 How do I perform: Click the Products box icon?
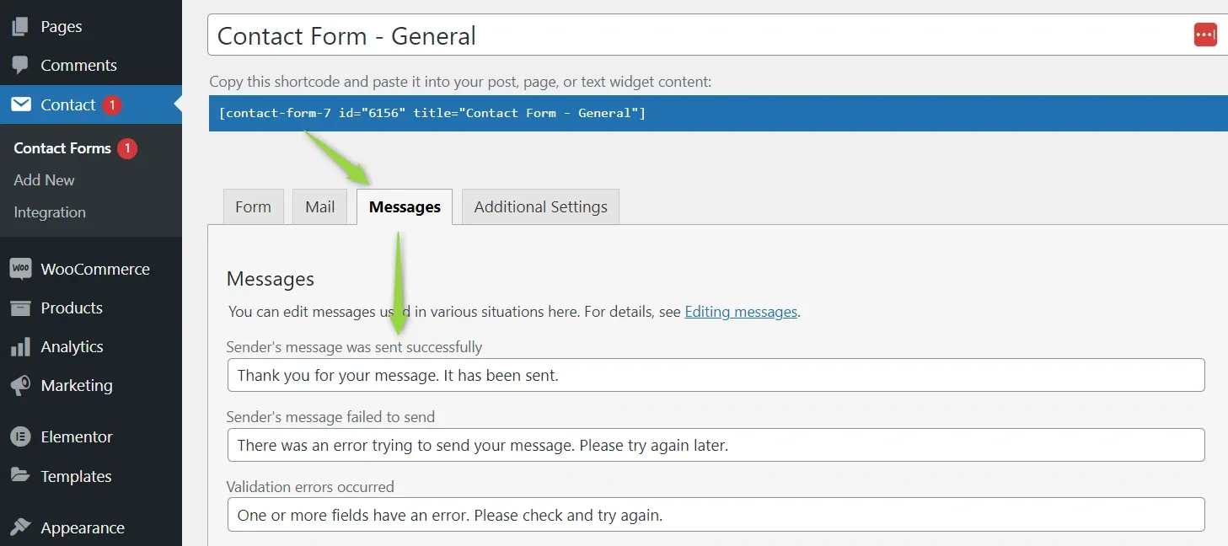(20, 308)
